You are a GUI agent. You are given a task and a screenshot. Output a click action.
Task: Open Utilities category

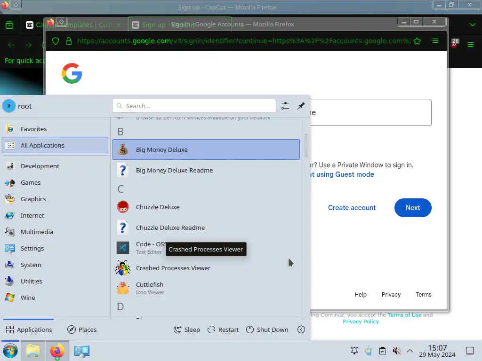click(x=55, y=281)
